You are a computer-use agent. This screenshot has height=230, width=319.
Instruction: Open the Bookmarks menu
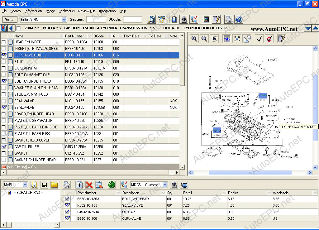pyautogui.click(x=66, y=11)
